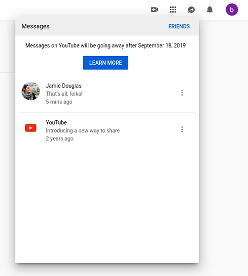Screen dimensions: 248x276
Task: Open the purple 'b' account avatar
Action: tap(232, 10)
